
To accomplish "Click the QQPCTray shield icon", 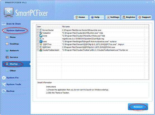I will (41, 44).
